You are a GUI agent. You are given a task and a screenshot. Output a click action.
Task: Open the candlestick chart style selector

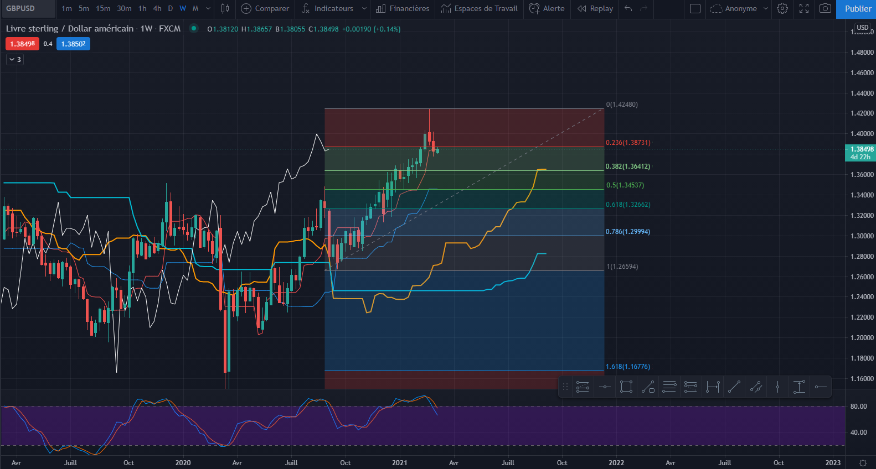[x=225, y=8]
